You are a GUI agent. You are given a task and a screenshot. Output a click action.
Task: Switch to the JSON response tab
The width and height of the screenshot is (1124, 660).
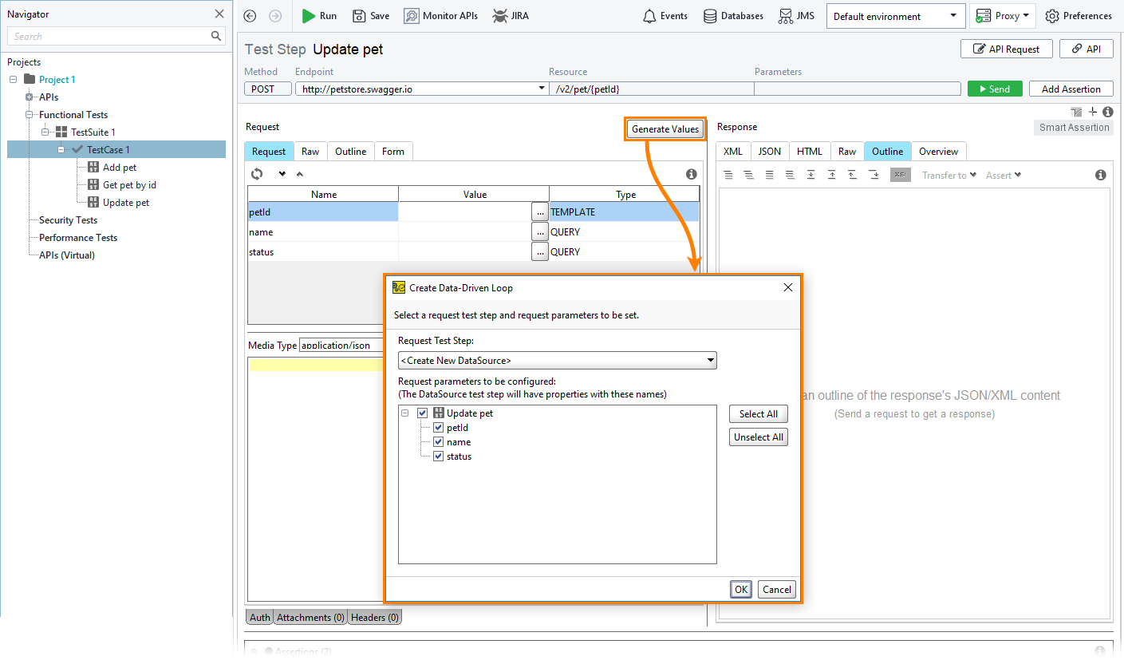point(770,152)
